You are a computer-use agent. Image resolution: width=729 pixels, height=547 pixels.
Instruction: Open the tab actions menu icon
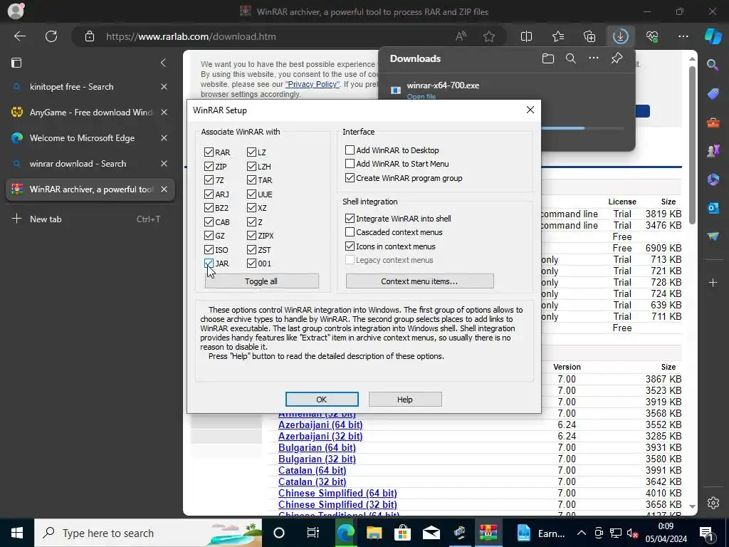(16, 63)
